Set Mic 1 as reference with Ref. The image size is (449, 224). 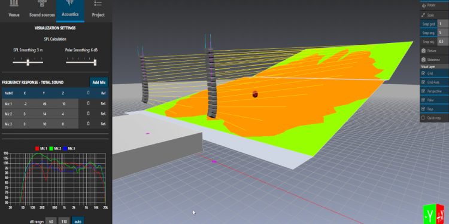click(x=104, y=104)
